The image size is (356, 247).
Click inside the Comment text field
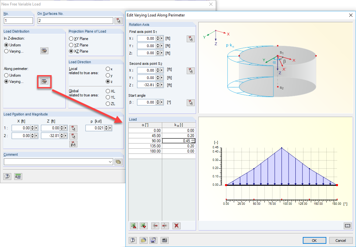click(55, 162)
